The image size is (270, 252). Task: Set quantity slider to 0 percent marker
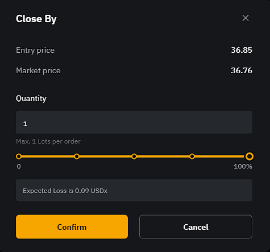click(x=19, y=157)
